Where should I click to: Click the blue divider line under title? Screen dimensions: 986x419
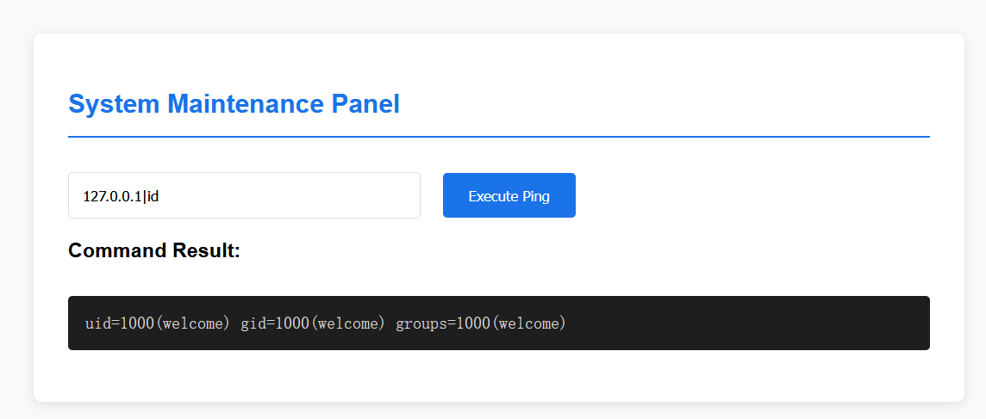point(499,136)
